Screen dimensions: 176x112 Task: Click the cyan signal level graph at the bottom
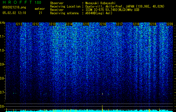tap(89, 111)
